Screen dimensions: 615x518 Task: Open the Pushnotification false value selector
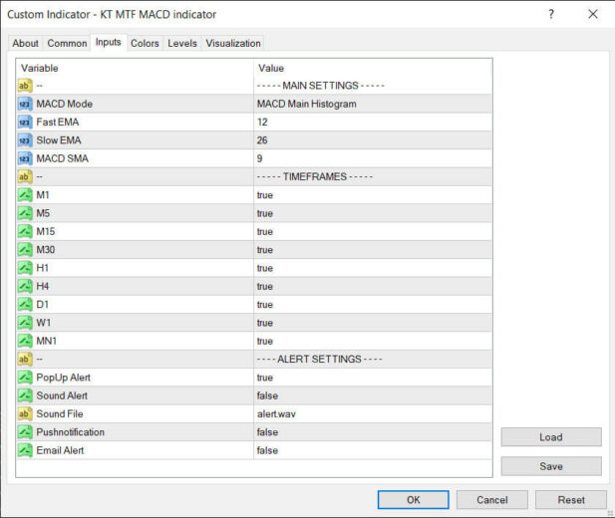[x=373, y=432]
